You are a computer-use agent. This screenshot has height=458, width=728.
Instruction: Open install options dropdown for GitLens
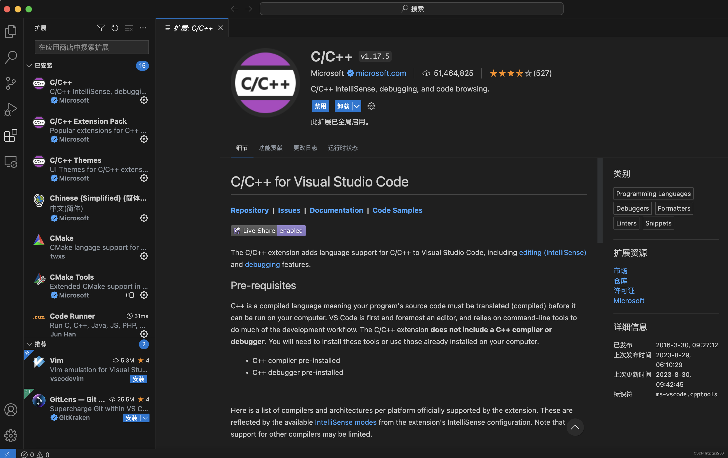[145, 418]
